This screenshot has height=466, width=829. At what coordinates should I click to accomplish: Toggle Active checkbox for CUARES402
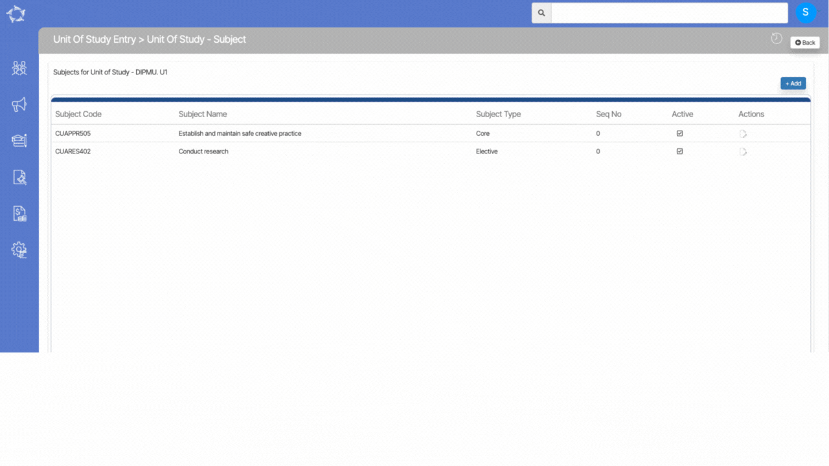[x=679, y=151]
